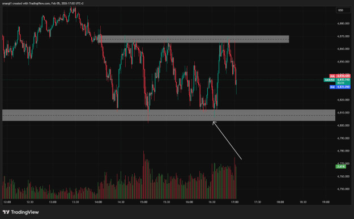The width and height of the screenshot is (354, 219).
Task: Select the upper grey resistance zone rectangle
Action: click(x=193, y=39)
